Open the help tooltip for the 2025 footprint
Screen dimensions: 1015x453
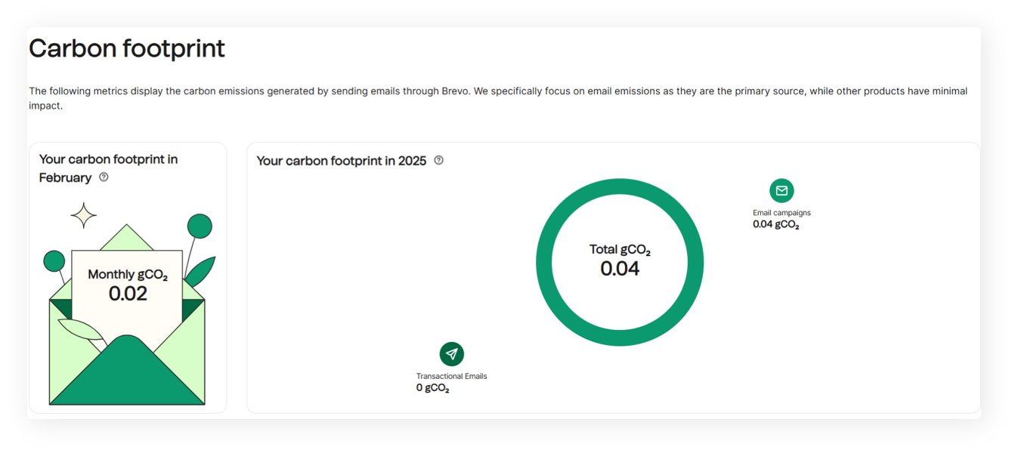439,160
